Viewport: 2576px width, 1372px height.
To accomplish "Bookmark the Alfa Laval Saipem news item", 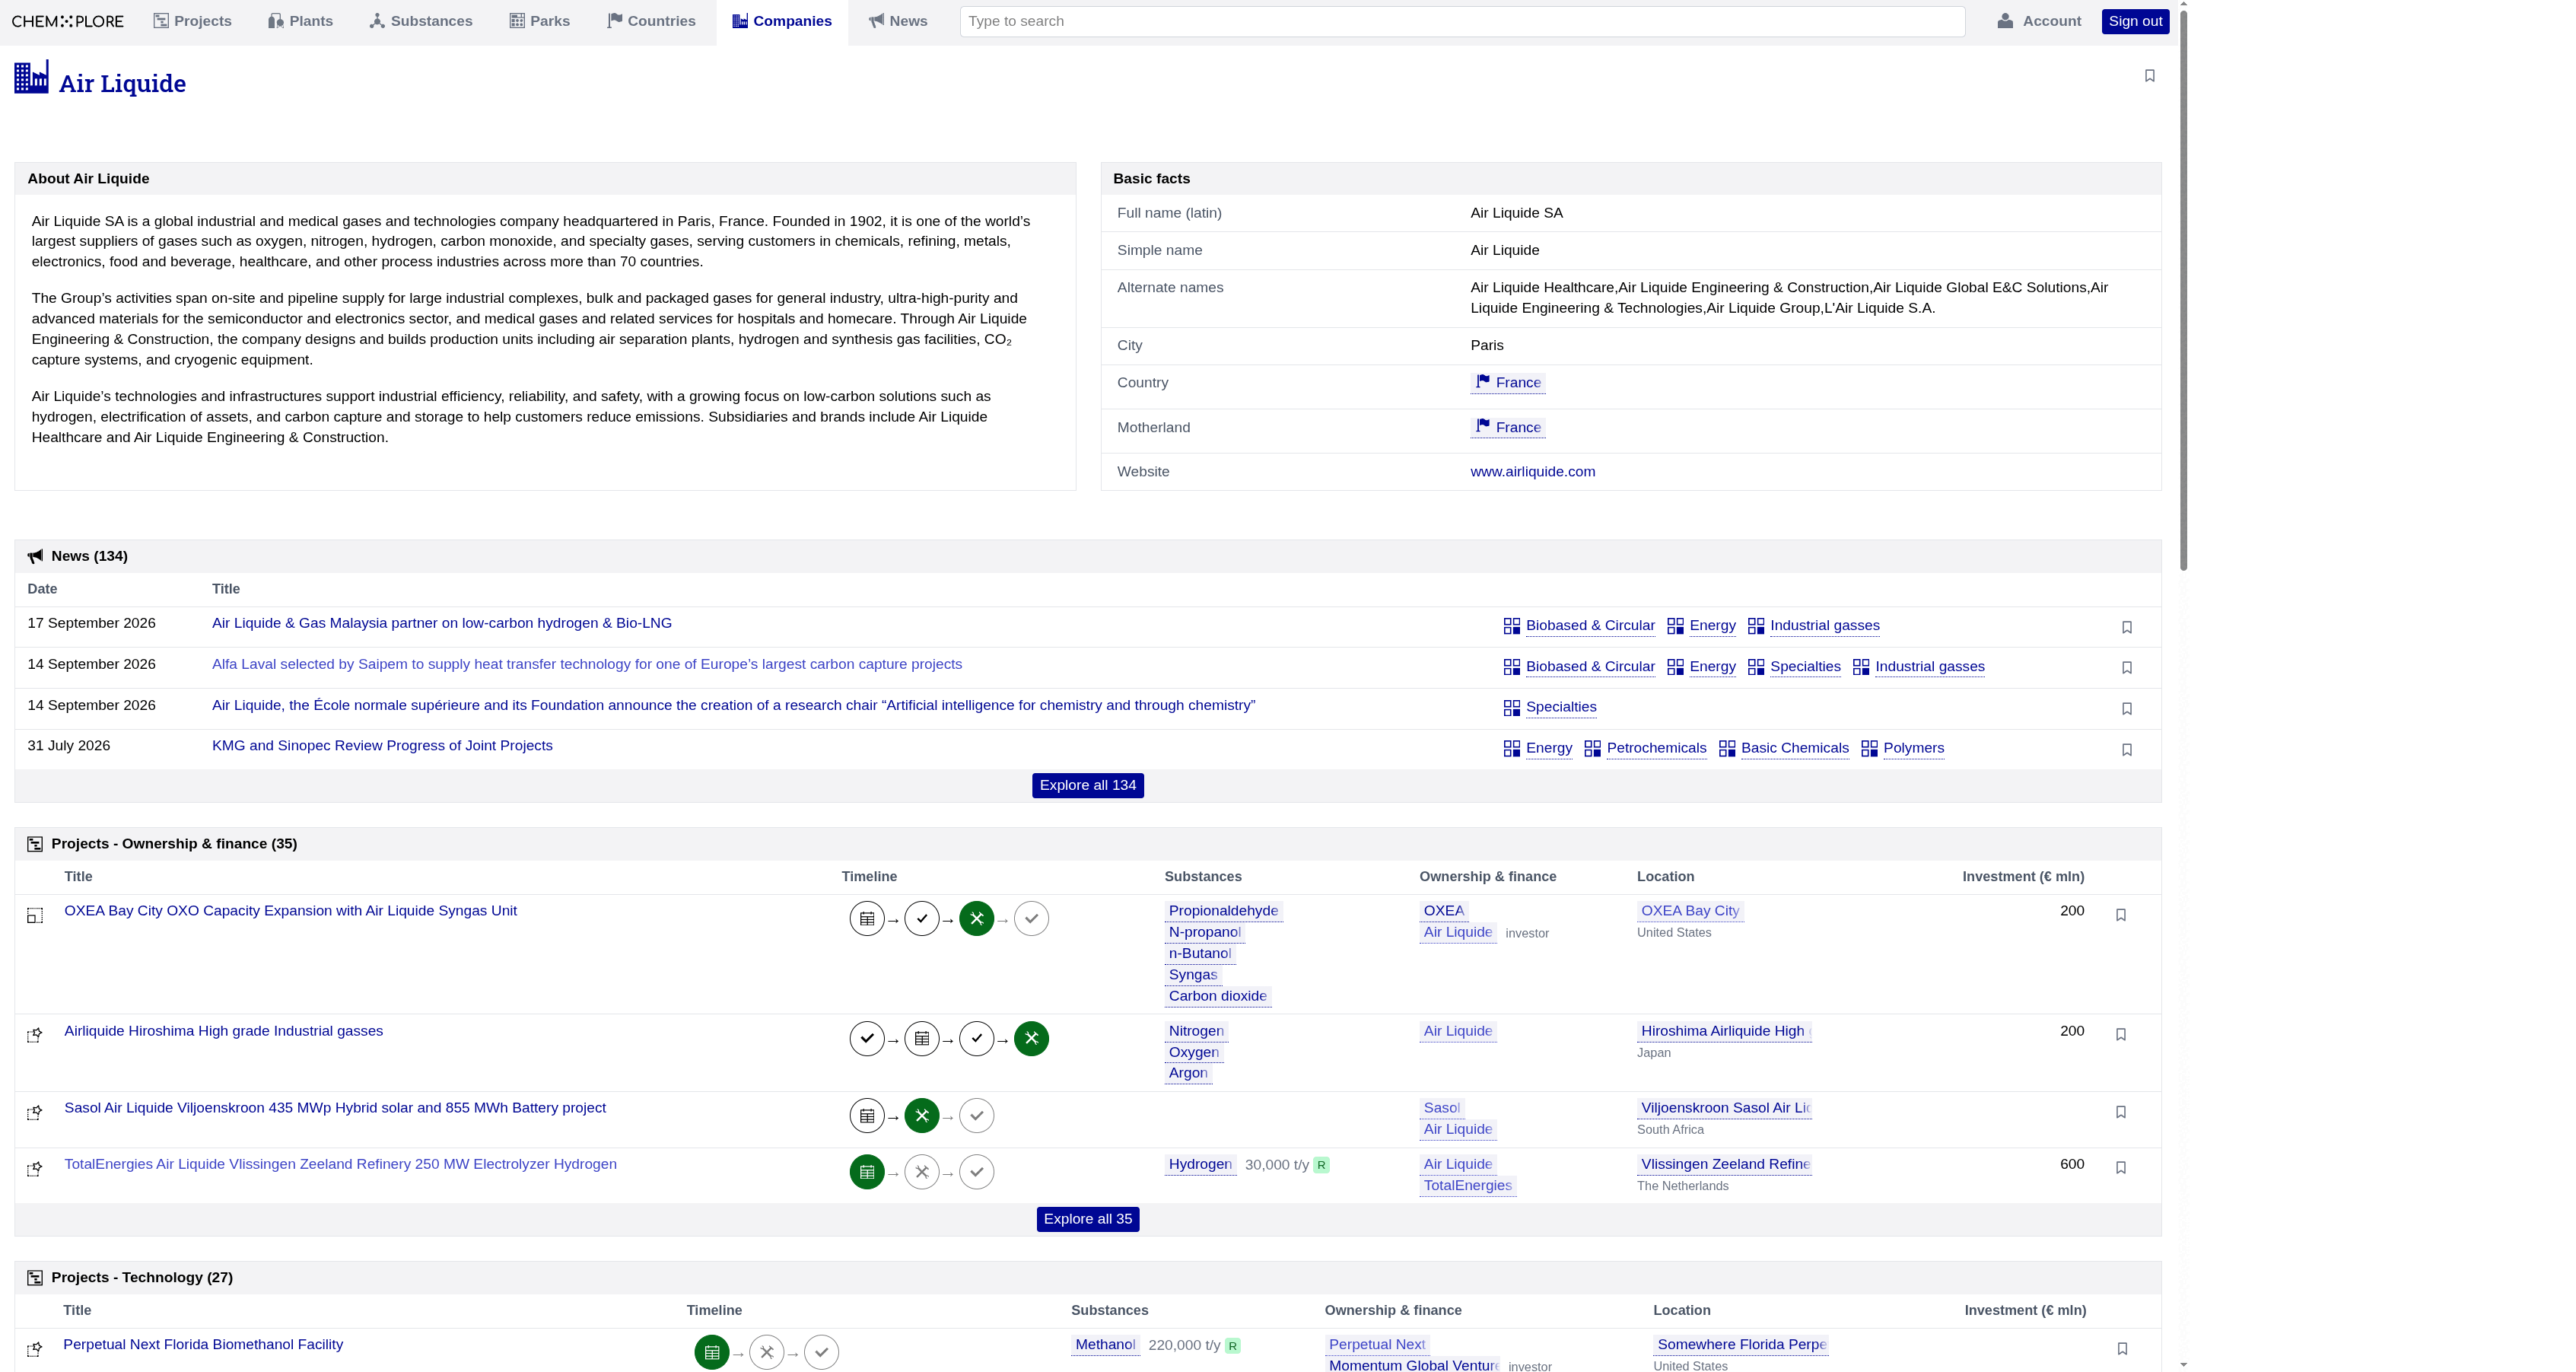I will (x=2127, y=667).
